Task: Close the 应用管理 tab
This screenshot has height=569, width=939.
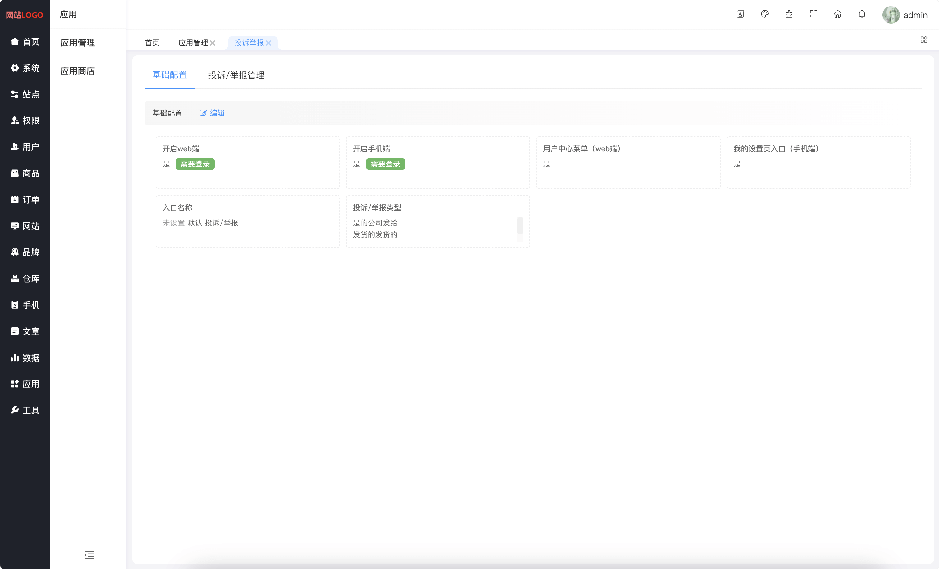Action: [213, 43]
